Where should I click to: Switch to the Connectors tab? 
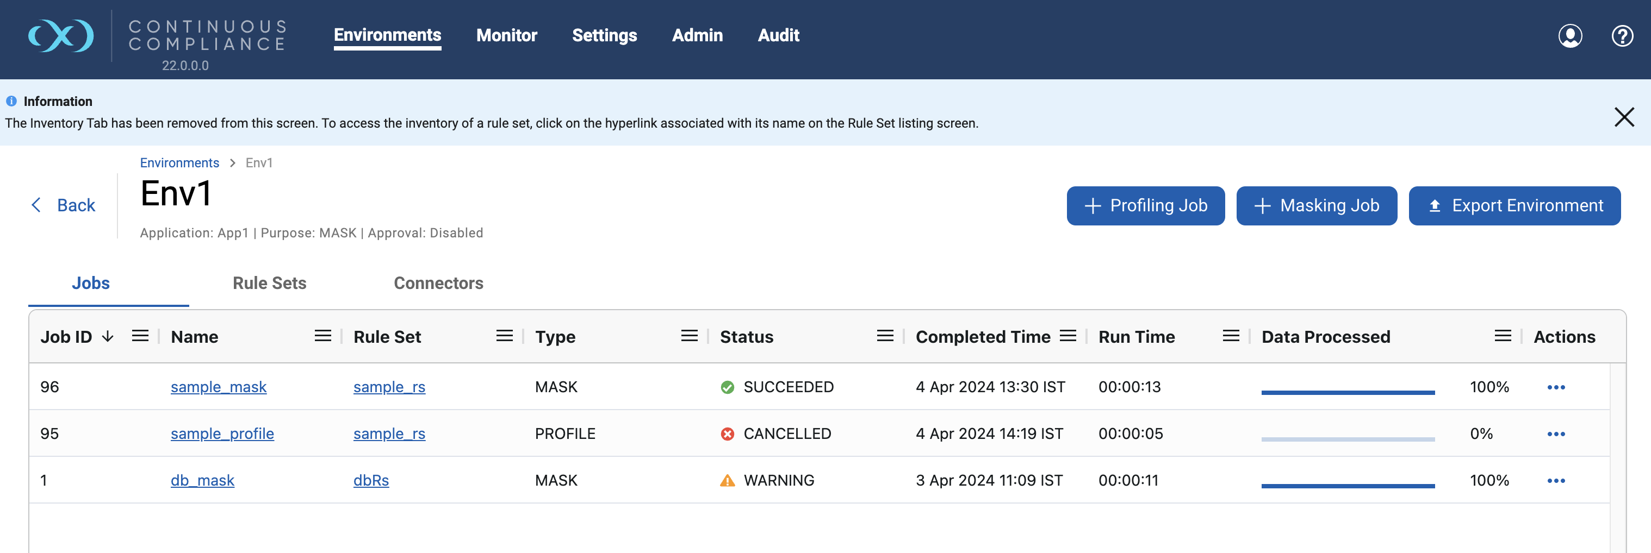tap(438, 283)
